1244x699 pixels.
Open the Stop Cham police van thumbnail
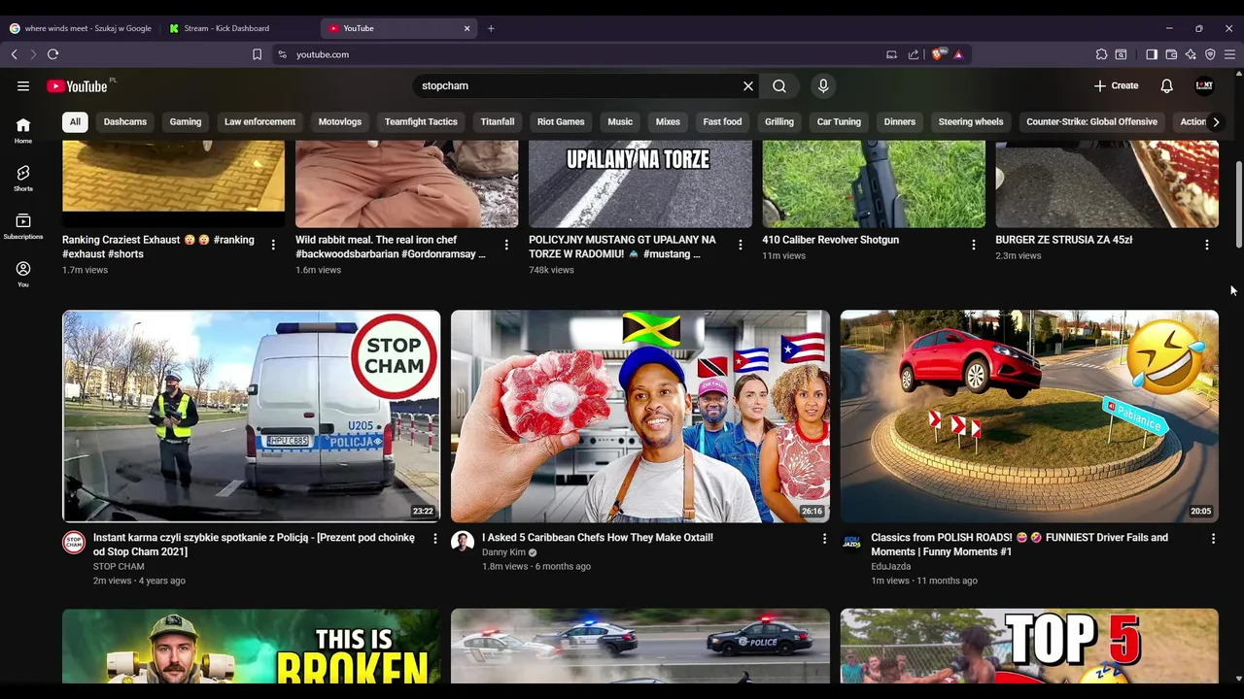click(252, 416)
